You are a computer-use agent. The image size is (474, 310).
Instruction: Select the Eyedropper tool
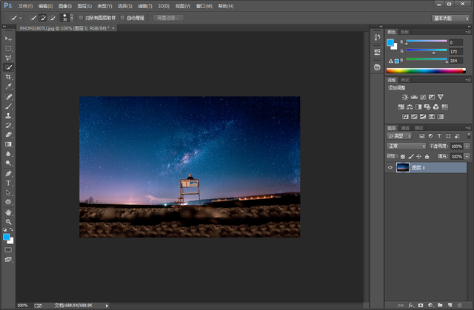[9, 86]
